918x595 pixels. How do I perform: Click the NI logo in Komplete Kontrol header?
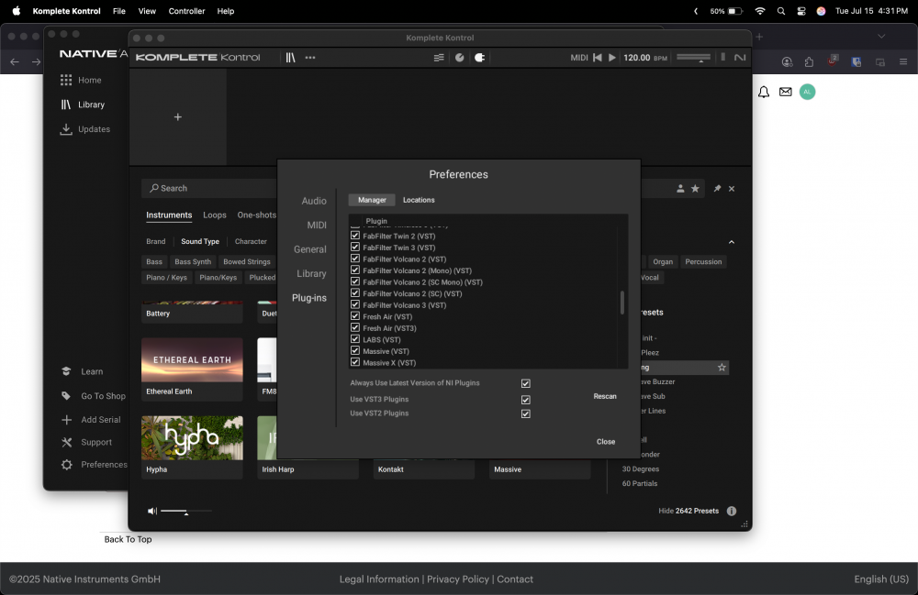(x=740, y=57)
